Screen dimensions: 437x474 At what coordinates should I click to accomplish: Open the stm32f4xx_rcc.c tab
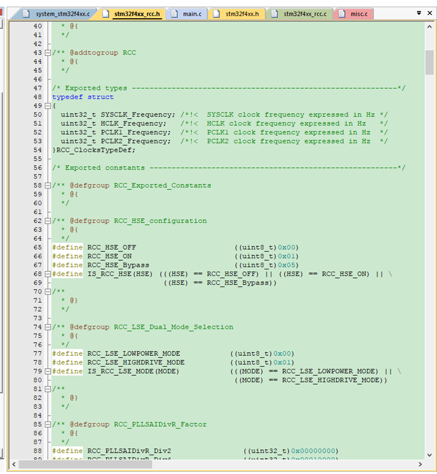coord(300,14)
